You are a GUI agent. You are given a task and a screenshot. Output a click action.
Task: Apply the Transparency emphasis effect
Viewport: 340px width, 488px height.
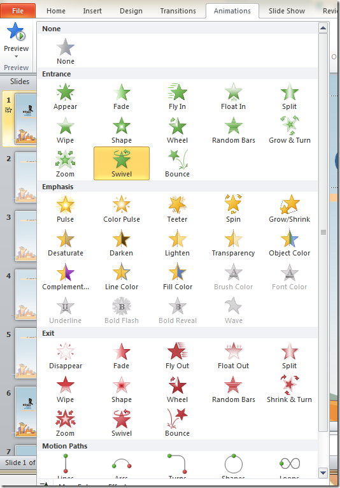[233, 243]
